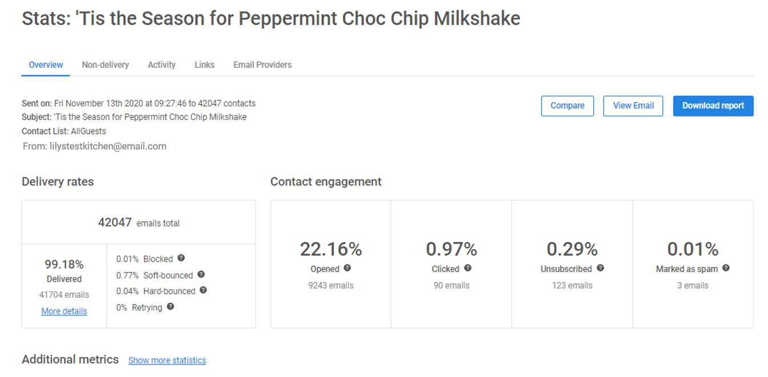Click the Soft-bounced help icon
768x377 pixels.
tap(201, 274)
